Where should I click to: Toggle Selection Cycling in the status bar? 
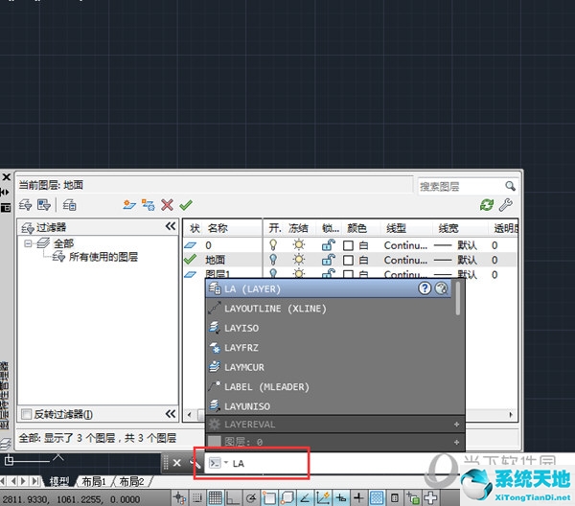[412, 497]
